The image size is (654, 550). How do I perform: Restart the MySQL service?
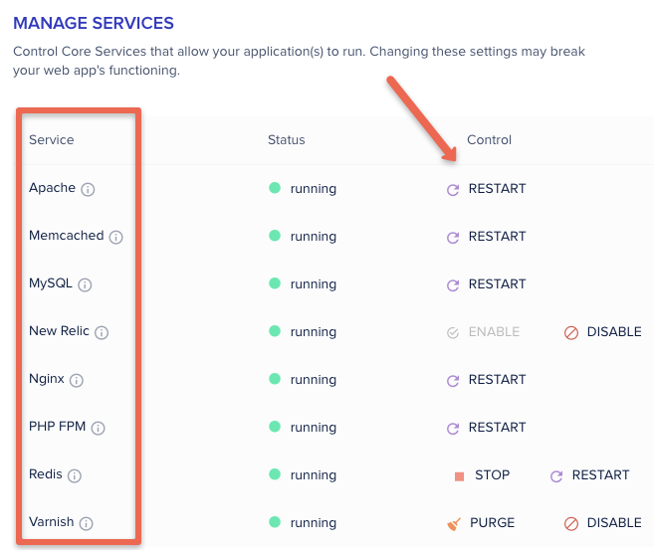pos(487,284)
